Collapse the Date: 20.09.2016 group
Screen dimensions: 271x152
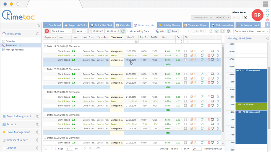point(45,69)
